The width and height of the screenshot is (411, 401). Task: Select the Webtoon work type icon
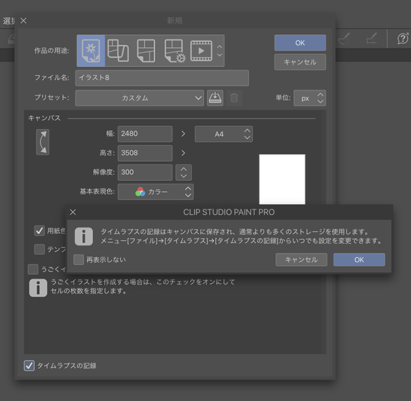tap(119, 51)
